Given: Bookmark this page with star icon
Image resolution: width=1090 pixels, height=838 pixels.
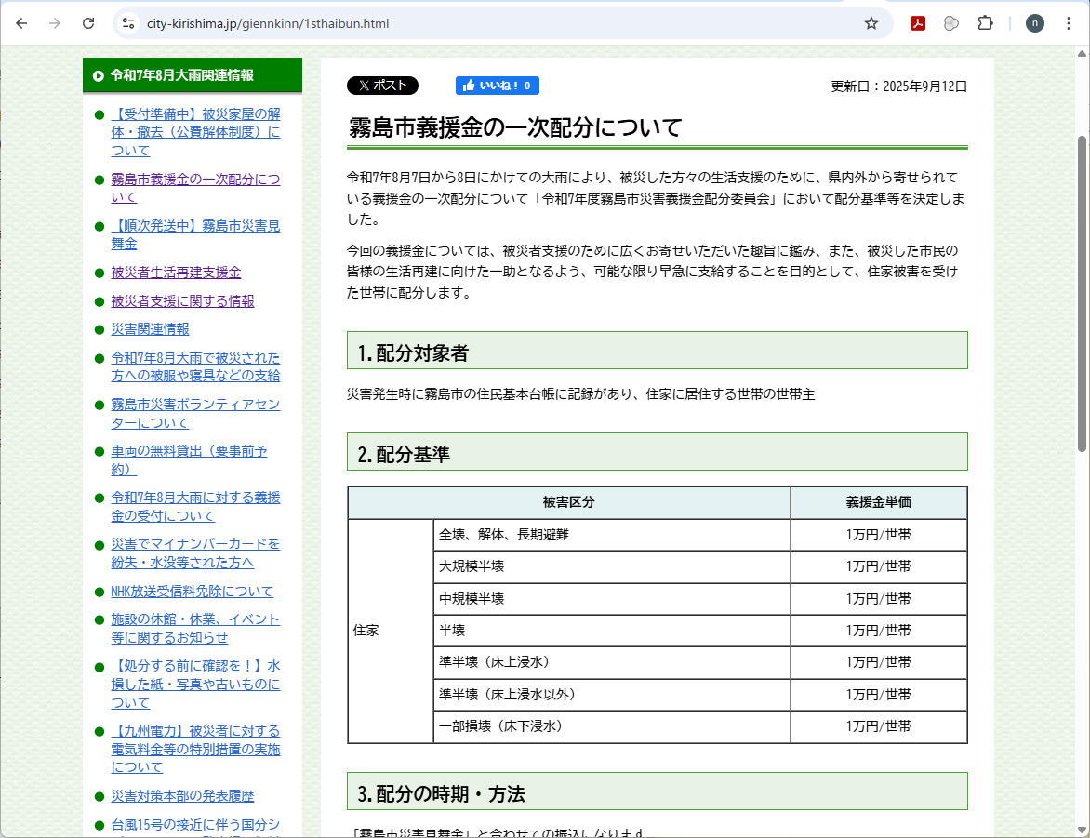Looking at the screenshot, I should (x=871, y=23).
